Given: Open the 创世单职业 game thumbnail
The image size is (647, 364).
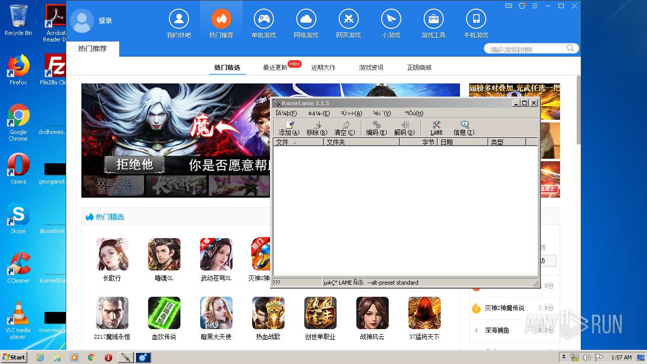Looking at the screenshot, I should [x=320, y=313].
